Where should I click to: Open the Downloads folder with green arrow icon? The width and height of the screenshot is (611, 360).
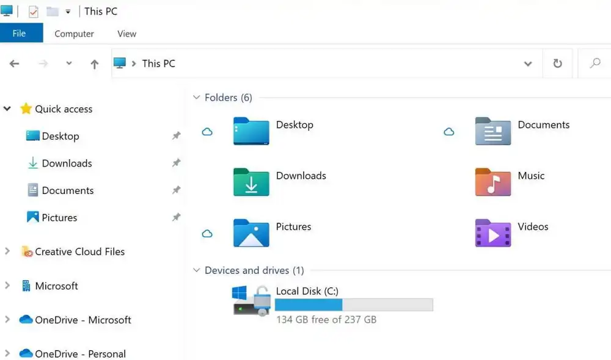[251, 182]
